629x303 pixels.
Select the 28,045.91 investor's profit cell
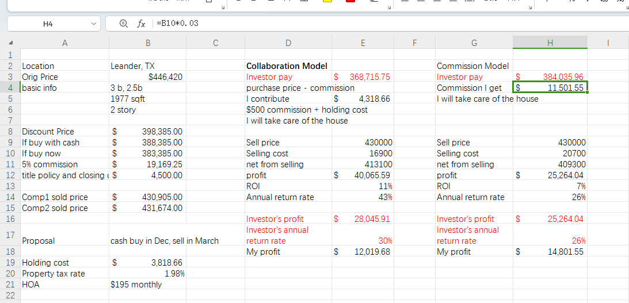point(363,219)
